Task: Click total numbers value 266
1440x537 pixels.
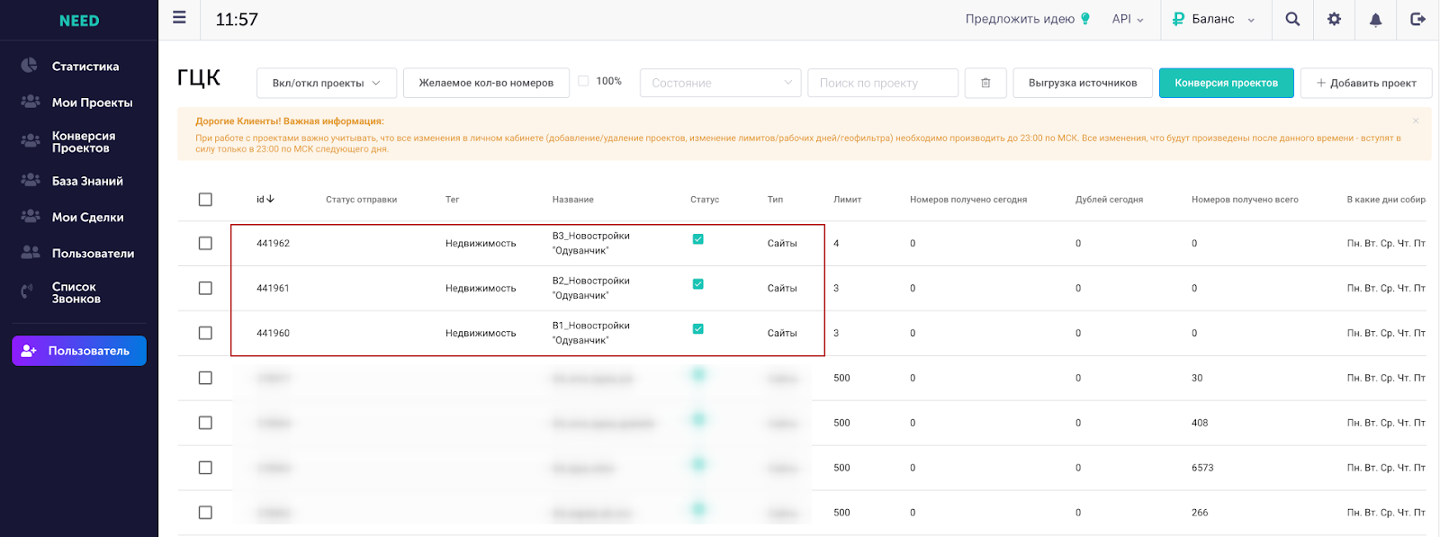Action: pos(1200,513)
